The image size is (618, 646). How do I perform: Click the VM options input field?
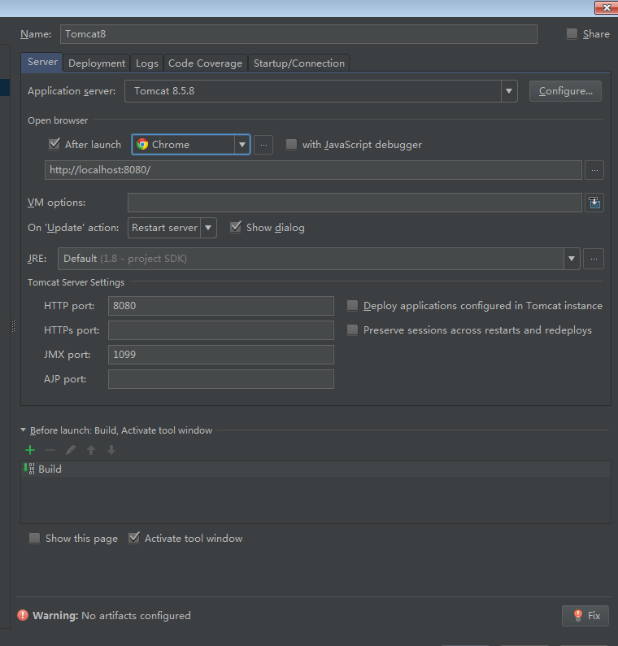click(355, 203)
